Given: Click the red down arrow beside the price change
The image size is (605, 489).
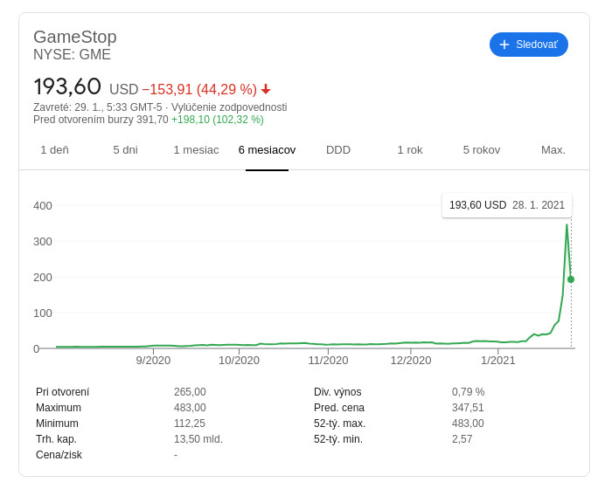Looking at the screenshot, I should tap(266, 90).
